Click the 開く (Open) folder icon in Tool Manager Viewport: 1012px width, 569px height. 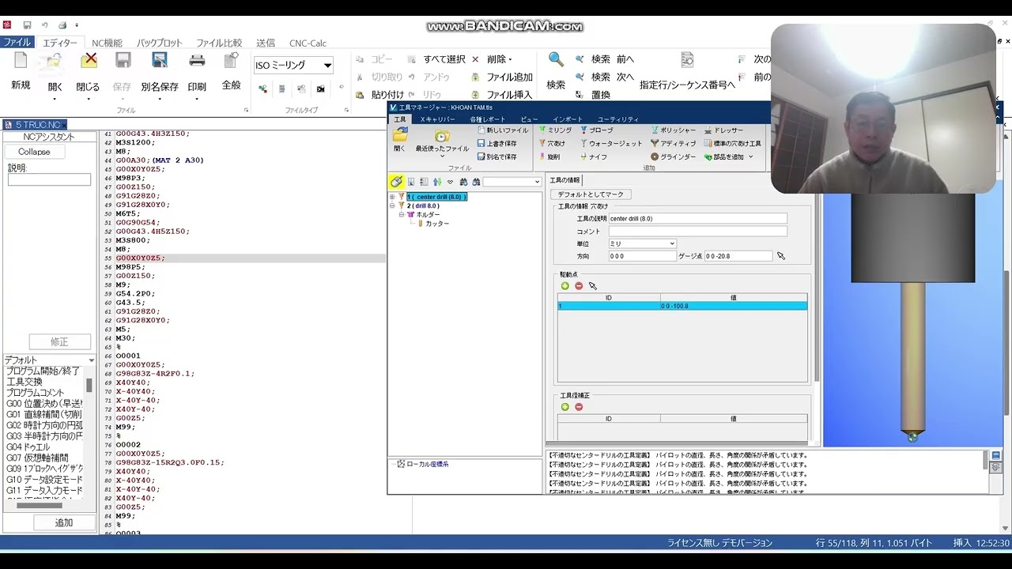[x=400, y=135]
